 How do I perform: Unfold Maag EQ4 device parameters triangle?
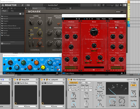17,80
